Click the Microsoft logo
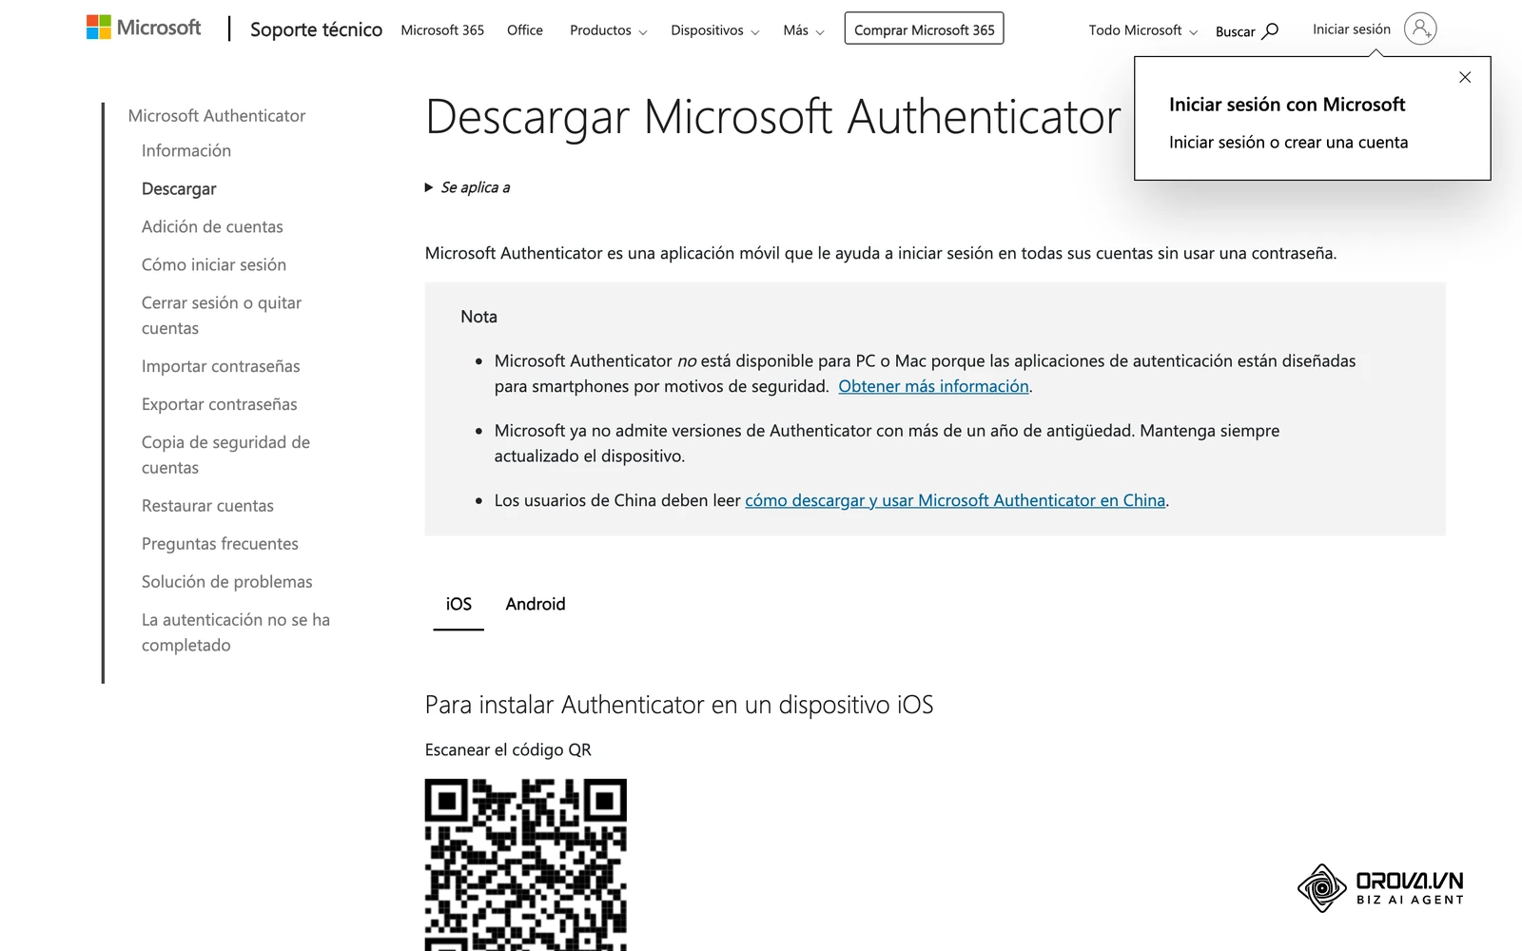 coord(144,28)
